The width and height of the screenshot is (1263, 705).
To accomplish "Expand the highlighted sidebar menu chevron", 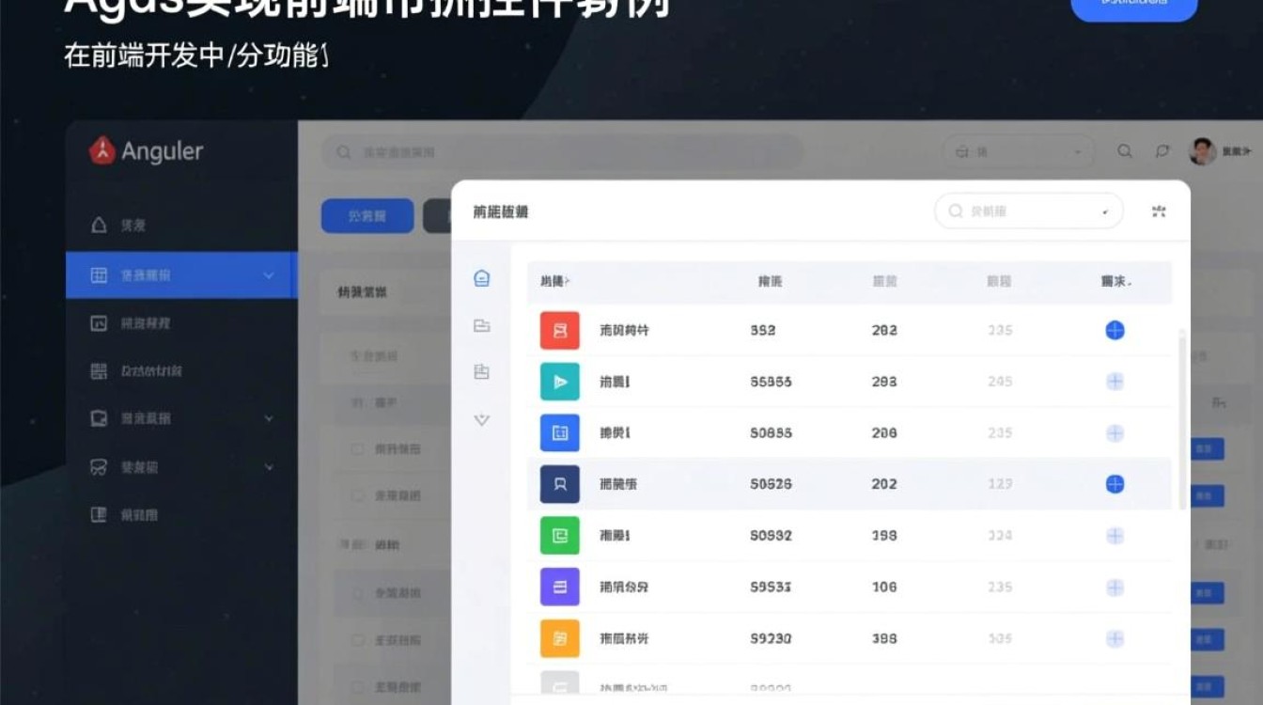I will tap(269, 274).
